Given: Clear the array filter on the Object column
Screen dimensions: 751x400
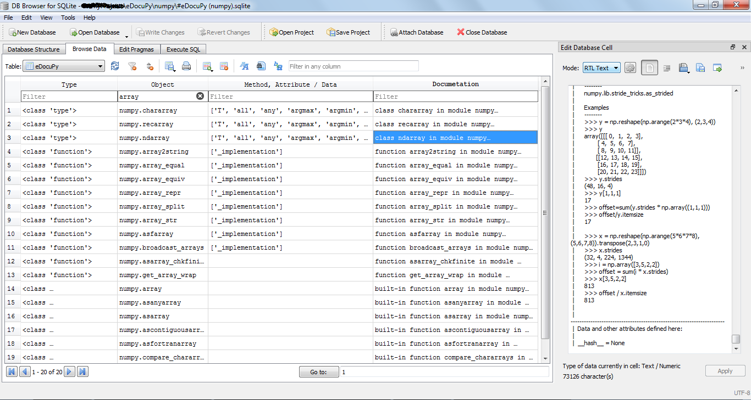Looking at the screenshot, I should click(x=200, y=96).
